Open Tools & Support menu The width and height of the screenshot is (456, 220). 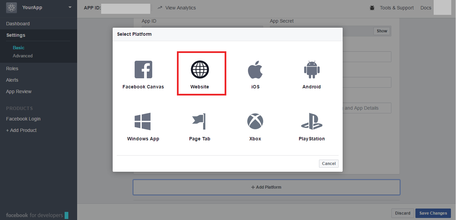(397, 8)
